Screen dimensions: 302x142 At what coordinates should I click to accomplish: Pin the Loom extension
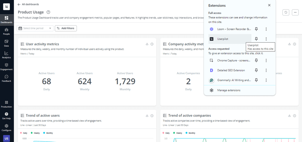pyautogui.click(x=256, y=29)
